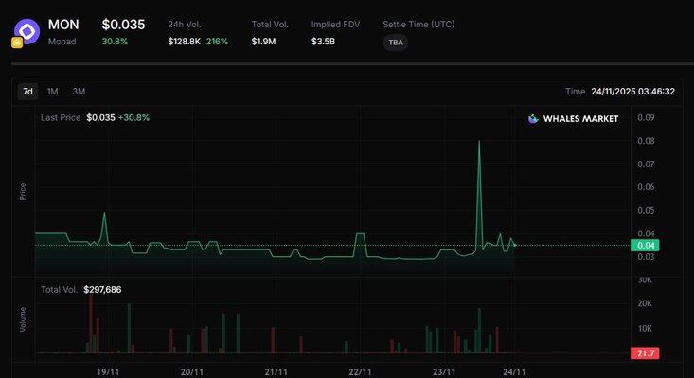Click the 24/11 date label on the axis
This screenshot has height=378, width=694.
(x=514, y=372)
